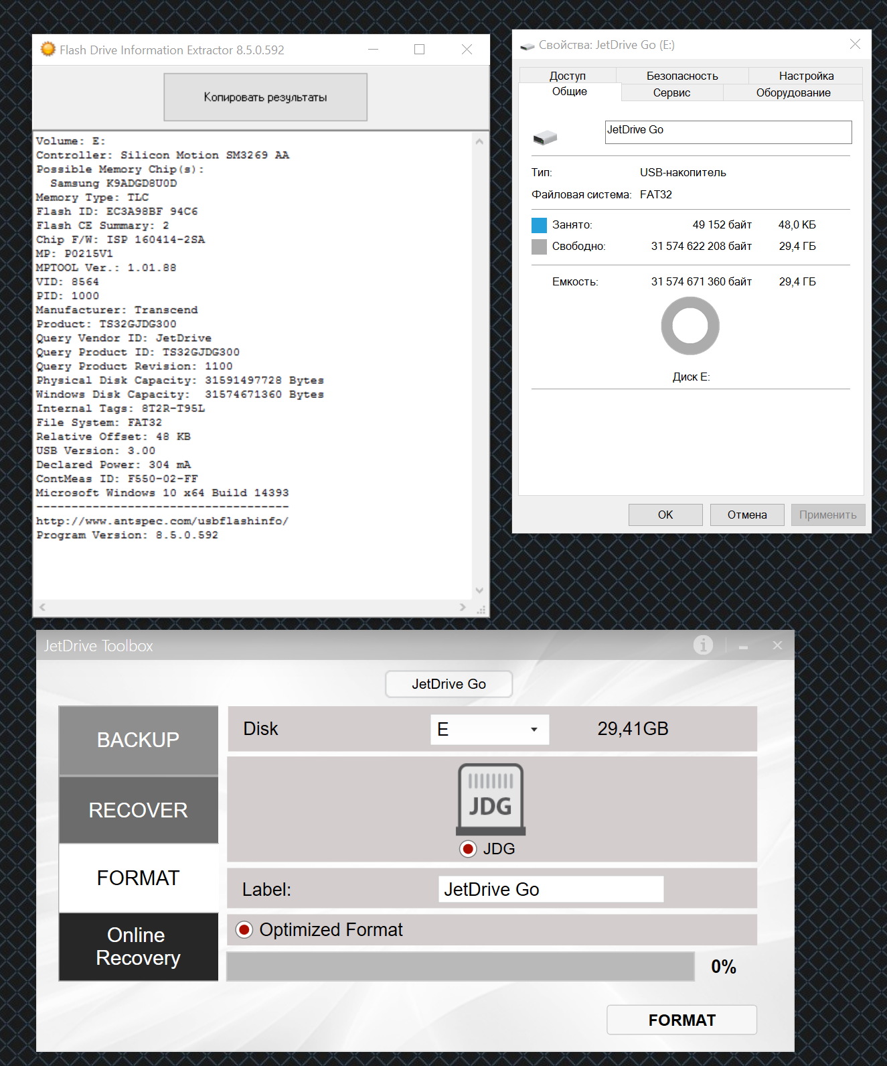Select the Optimized Format radio option
Screen dimensions: 887x1066
(x=244, y=930)
